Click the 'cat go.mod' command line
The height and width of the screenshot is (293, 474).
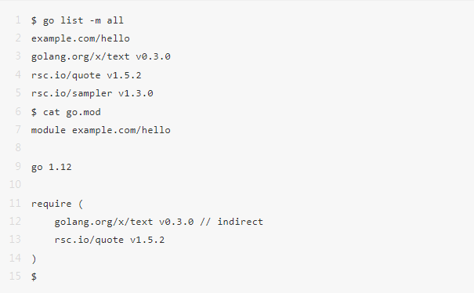[66, 112]
